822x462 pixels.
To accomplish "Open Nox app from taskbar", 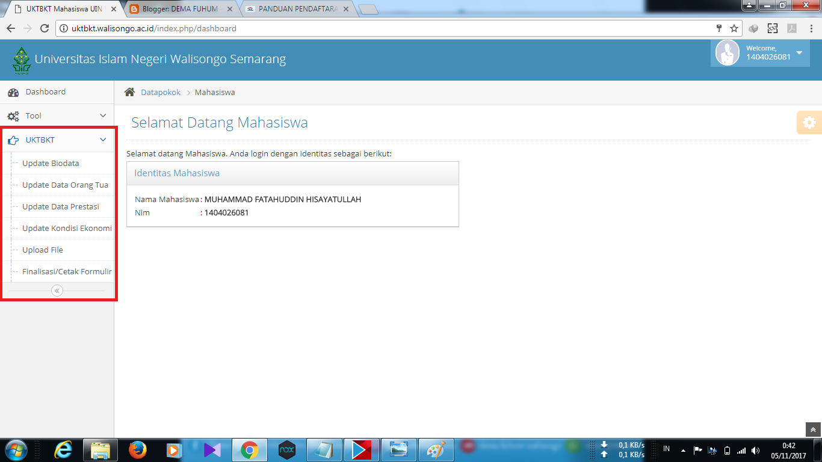I will 287,450.
